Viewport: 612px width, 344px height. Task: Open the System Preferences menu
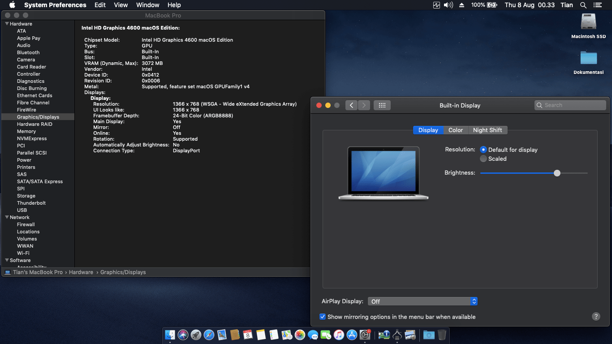pyautogui.click(x=55, y=5)
